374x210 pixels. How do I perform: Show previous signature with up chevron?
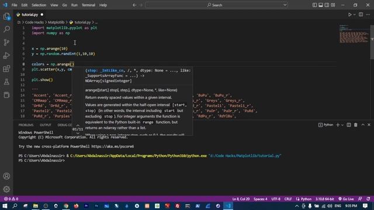(x=78, y=125)
